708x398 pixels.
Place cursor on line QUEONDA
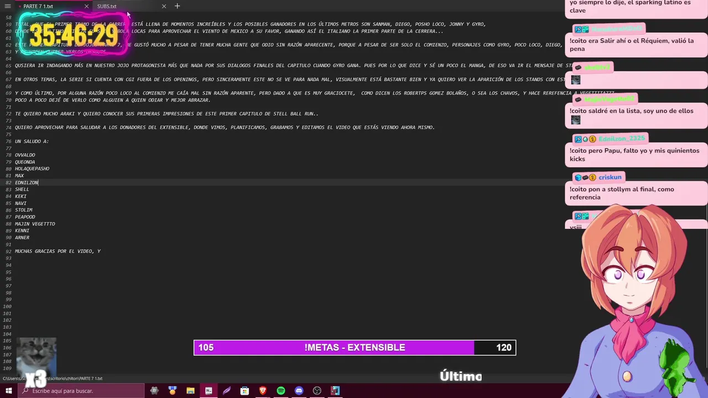point(25,162)
